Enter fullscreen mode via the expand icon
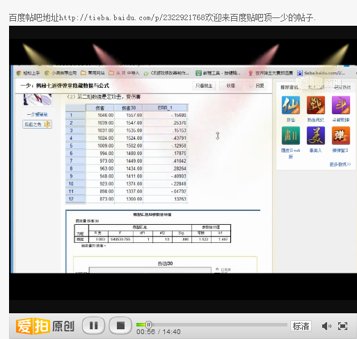Viewport: 357px width, 339px height. click(342, 326)
